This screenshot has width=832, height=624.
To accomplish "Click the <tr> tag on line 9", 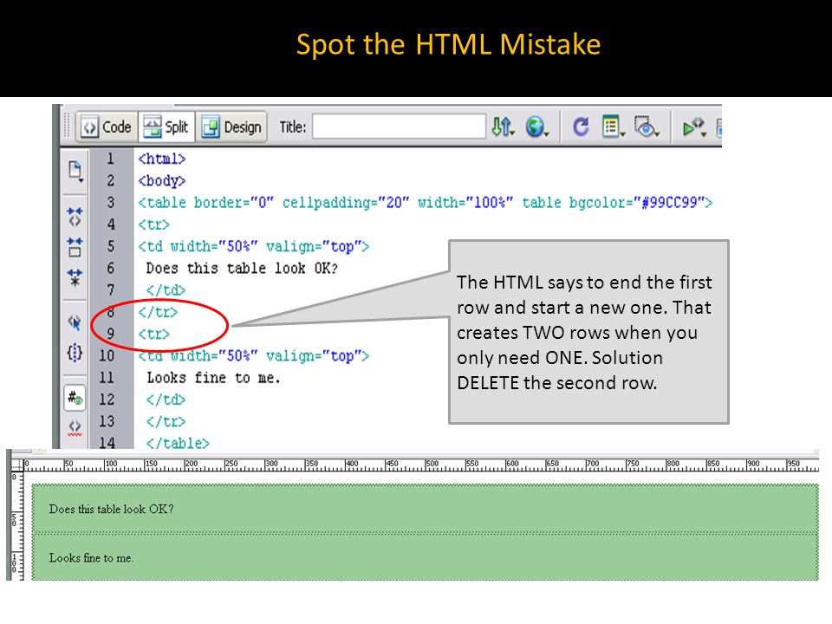I will point(154,335).
